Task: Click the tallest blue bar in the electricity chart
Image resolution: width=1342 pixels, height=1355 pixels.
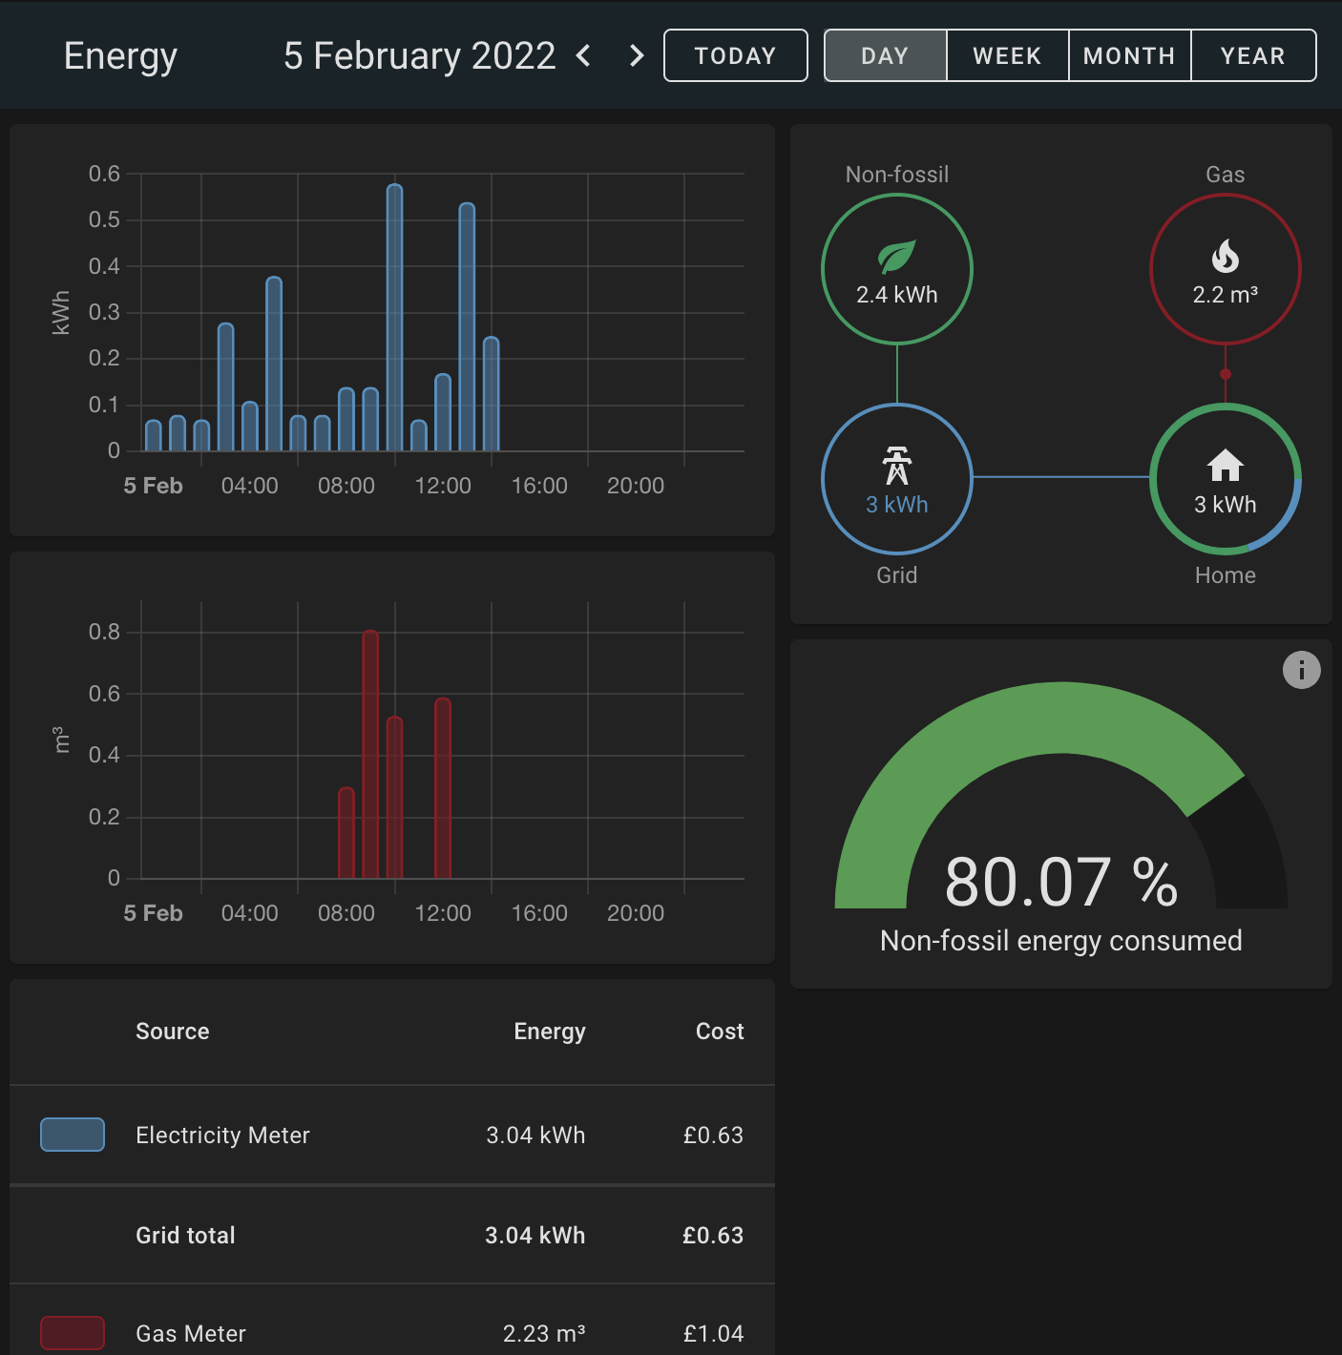Action: tap(395, 317)
